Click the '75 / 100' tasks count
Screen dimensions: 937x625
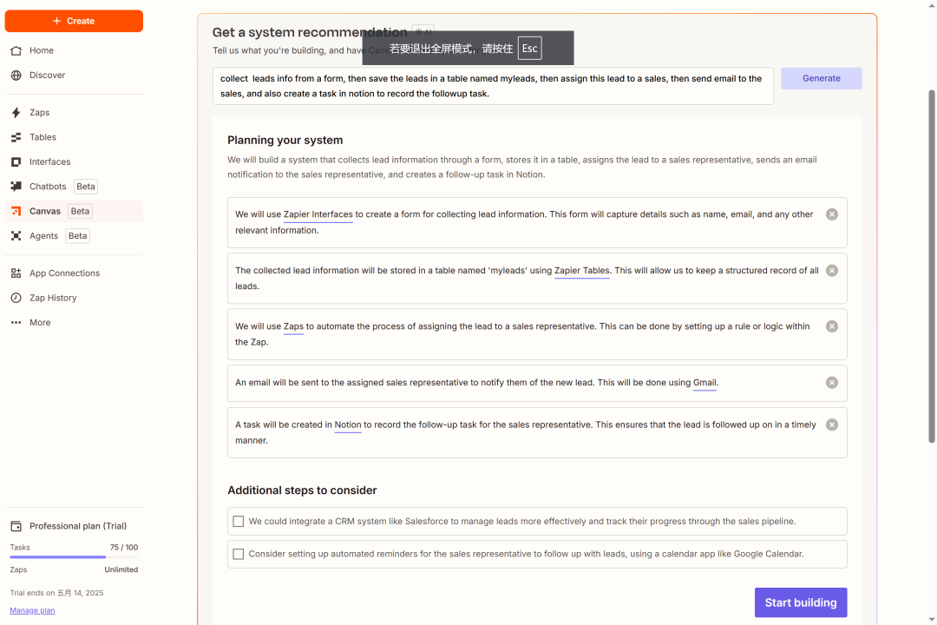tap(124, 548)
